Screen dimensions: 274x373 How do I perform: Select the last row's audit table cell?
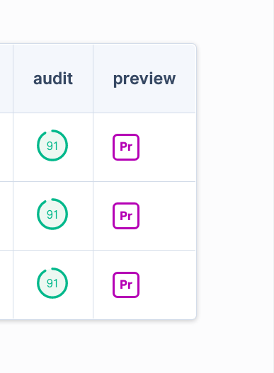tap(53, 285)
